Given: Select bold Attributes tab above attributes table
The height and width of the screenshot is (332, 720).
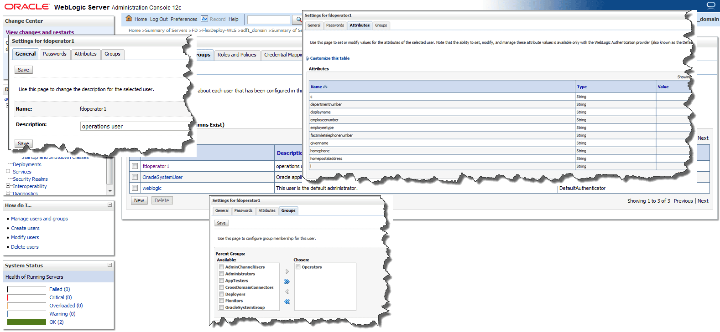Looking at the screenshot, I should (x=360, y=26).
